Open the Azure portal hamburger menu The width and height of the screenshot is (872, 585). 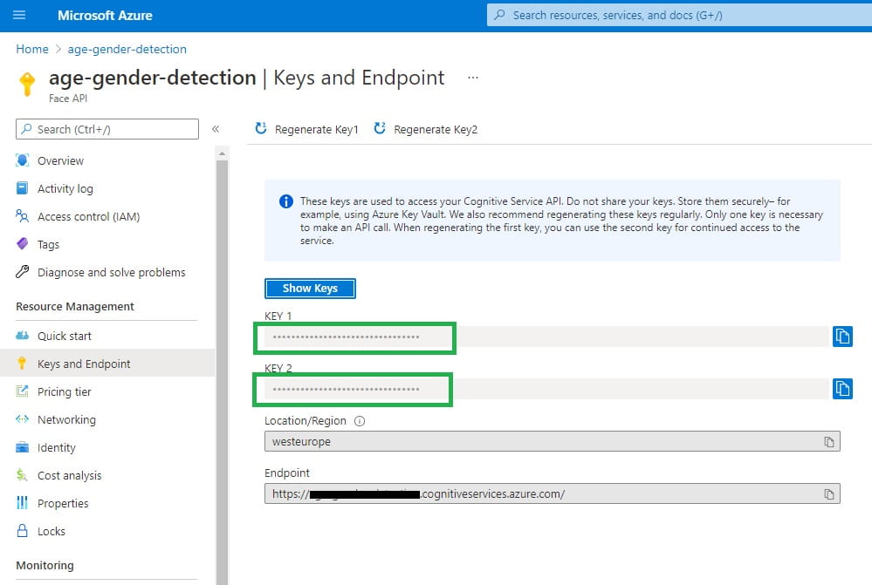(x=19, y=15)
